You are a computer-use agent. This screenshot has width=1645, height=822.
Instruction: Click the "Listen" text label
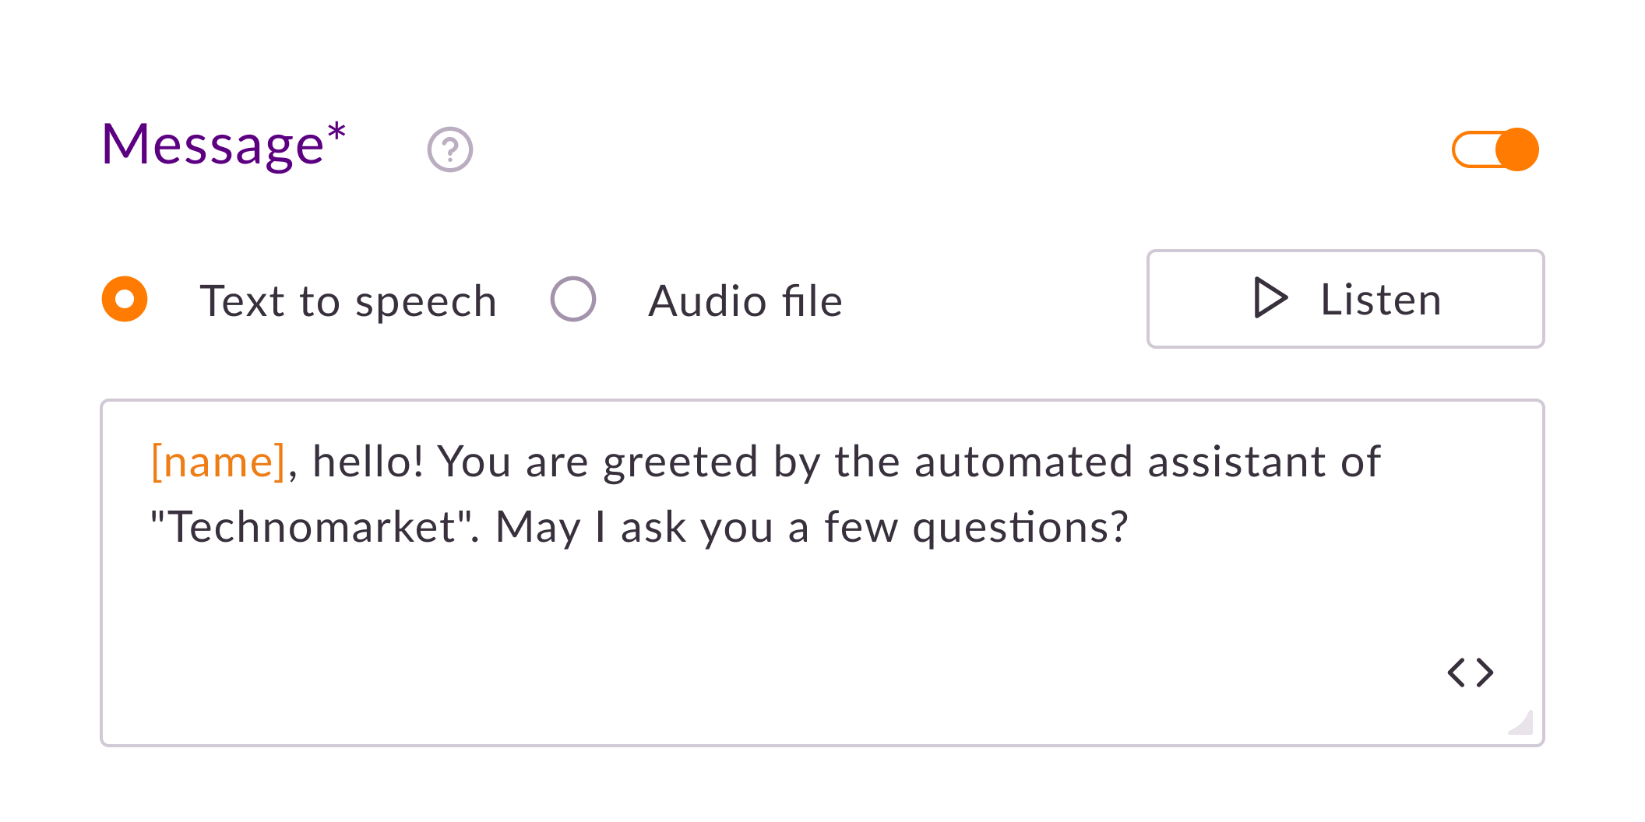(x=1381, y=300)
